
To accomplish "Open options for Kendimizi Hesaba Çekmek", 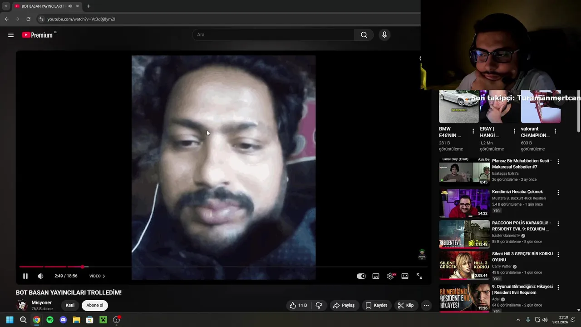I will tap(558, 193).
